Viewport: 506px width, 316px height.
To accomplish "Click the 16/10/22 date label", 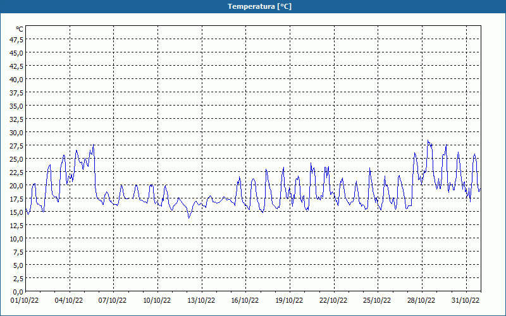I will (x=245, y=301).
